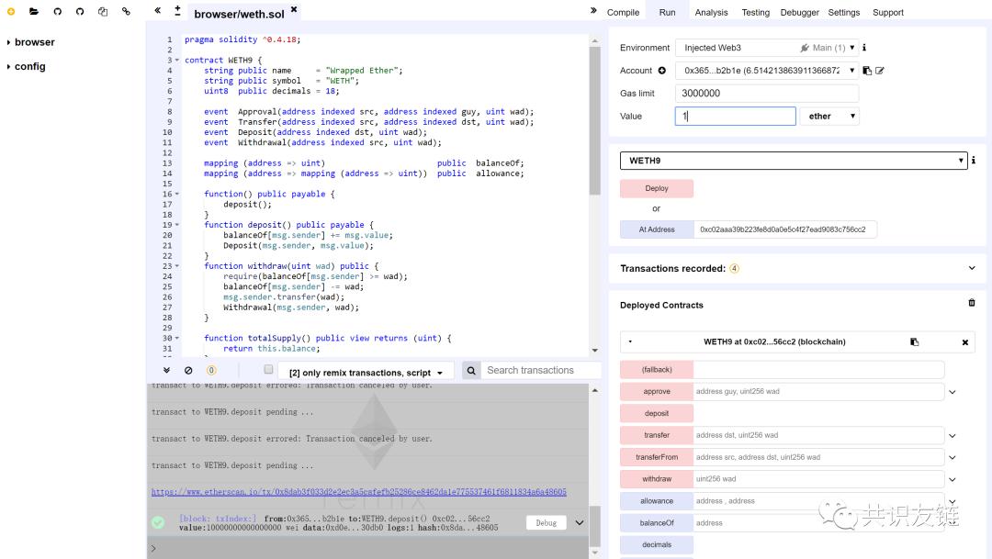Close the browser/weth.sol tab
Viewport: 992px width, 559px height.
[x=294, y=9]
